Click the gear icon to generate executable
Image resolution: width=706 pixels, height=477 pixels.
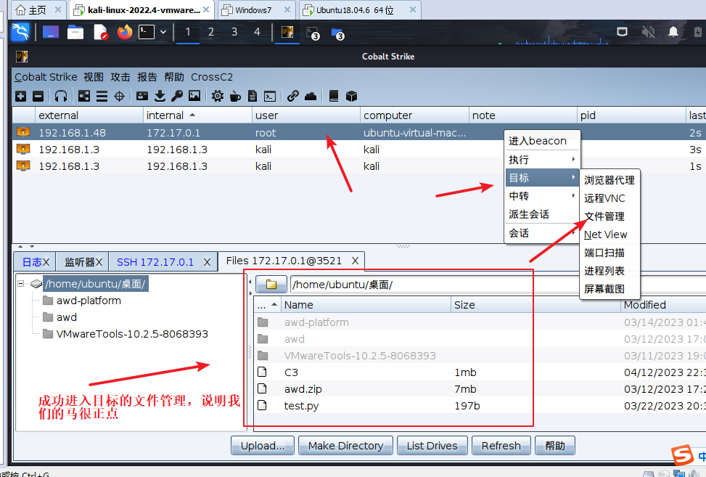[x=218, y=96]
